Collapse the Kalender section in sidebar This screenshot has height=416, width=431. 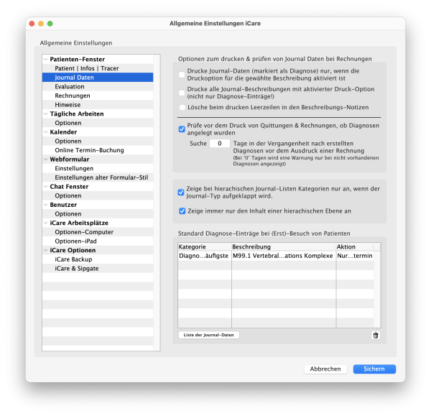click(x=45, y=132)
